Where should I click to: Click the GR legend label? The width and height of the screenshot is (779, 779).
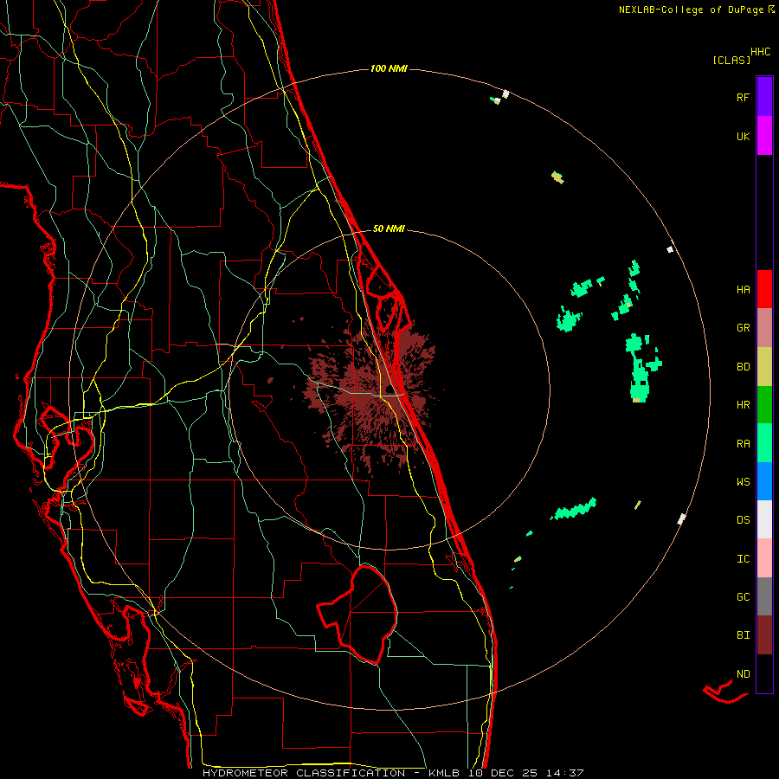pos(744,328)
